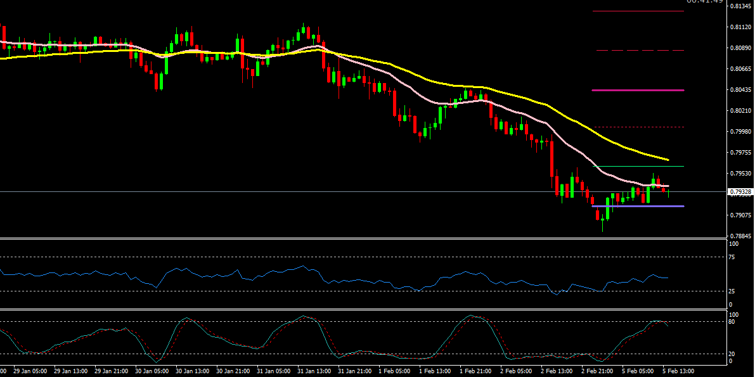Select the current price tag 0.79328
The height and width of the screenshot is (377, 755).
(740, 191)
